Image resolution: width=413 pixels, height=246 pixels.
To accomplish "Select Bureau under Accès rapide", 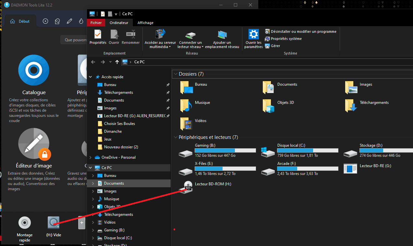I will [x=110, y=85].
